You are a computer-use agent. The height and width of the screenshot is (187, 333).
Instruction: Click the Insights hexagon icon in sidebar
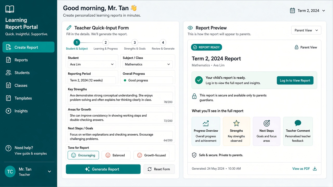8,111
